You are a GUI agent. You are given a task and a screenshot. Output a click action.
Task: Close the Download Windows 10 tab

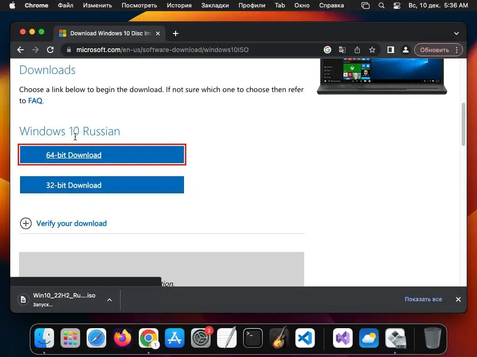[x=158, y=33]
